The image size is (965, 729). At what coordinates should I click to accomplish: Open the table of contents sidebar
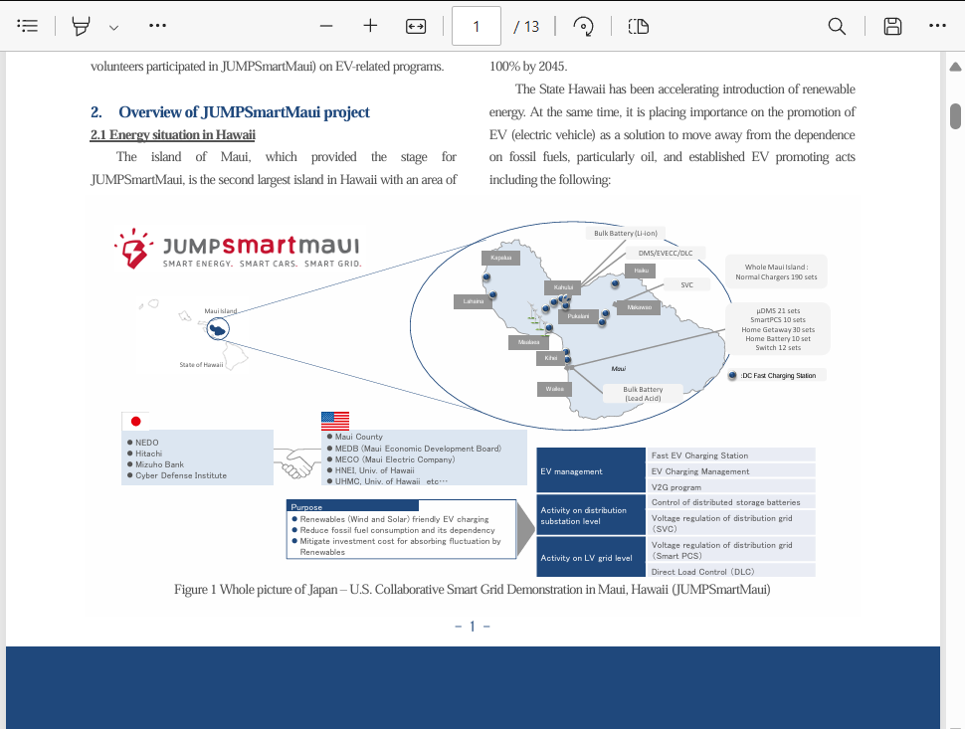coord(27,26)
